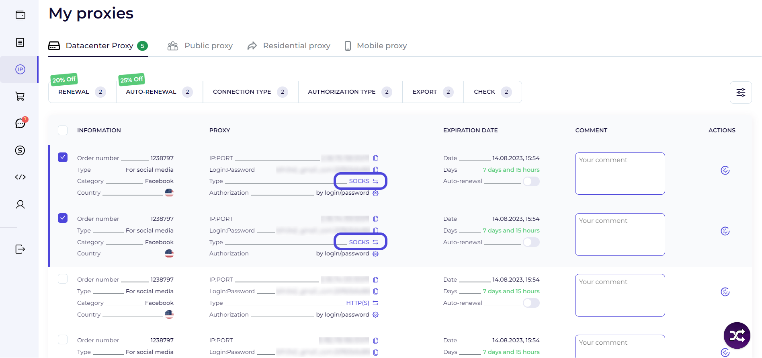
Task: Click the AUTO-RENEWAL bulk action button
Action: 159,92
